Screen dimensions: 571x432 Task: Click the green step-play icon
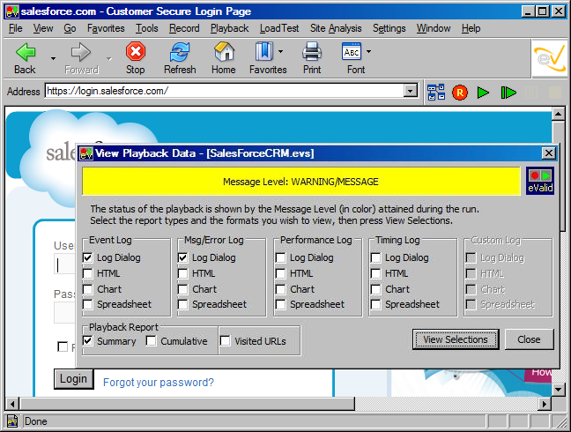click(x=508, y=93)
